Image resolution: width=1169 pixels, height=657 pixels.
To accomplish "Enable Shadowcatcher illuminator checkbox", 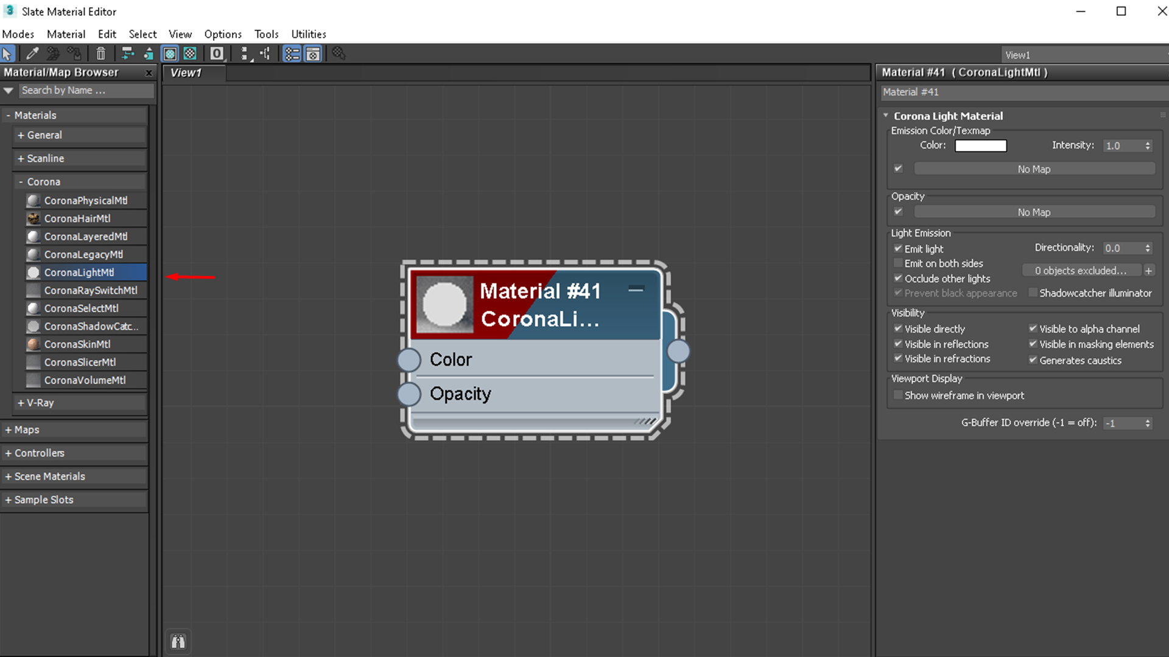I will (x=1033, y=293).
